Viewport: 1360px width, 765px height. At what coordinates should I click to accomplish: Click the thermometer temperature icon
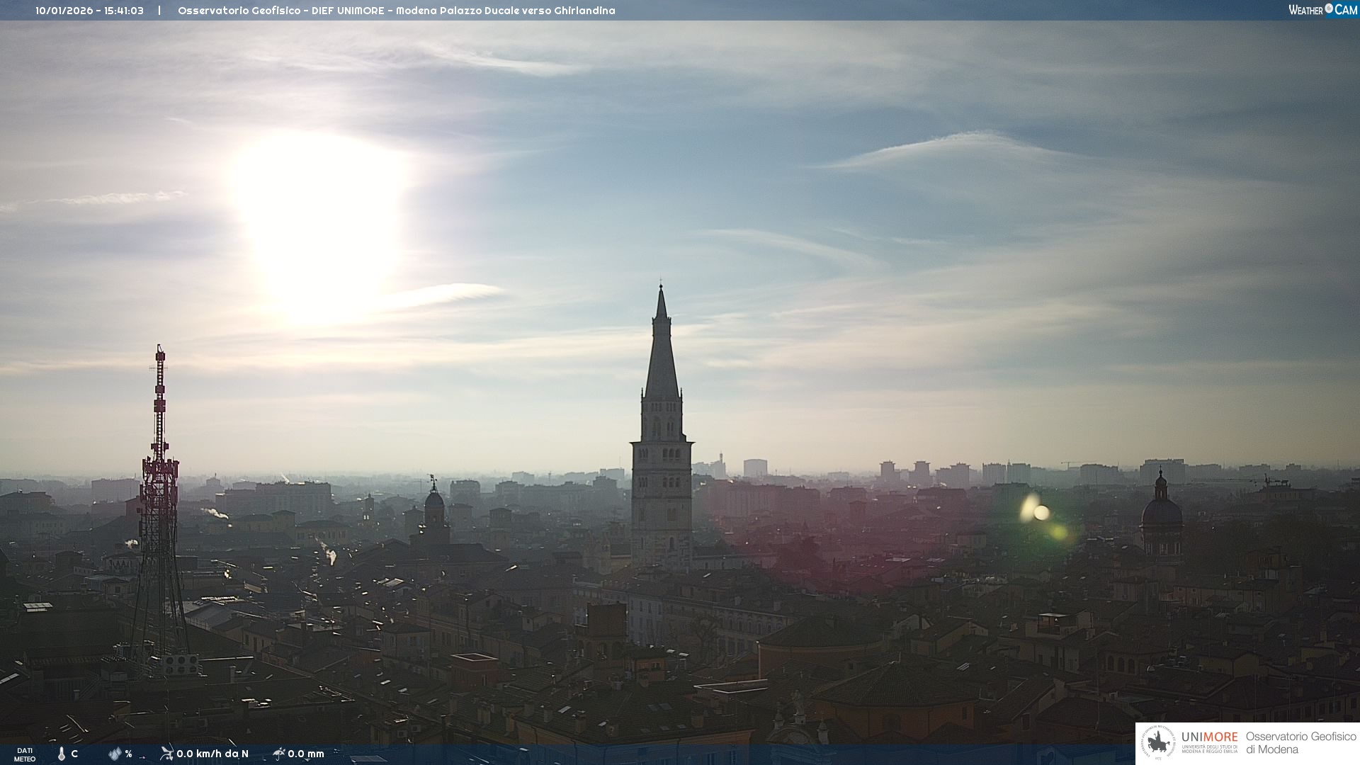pyautogui.click(x=62, y=754)
